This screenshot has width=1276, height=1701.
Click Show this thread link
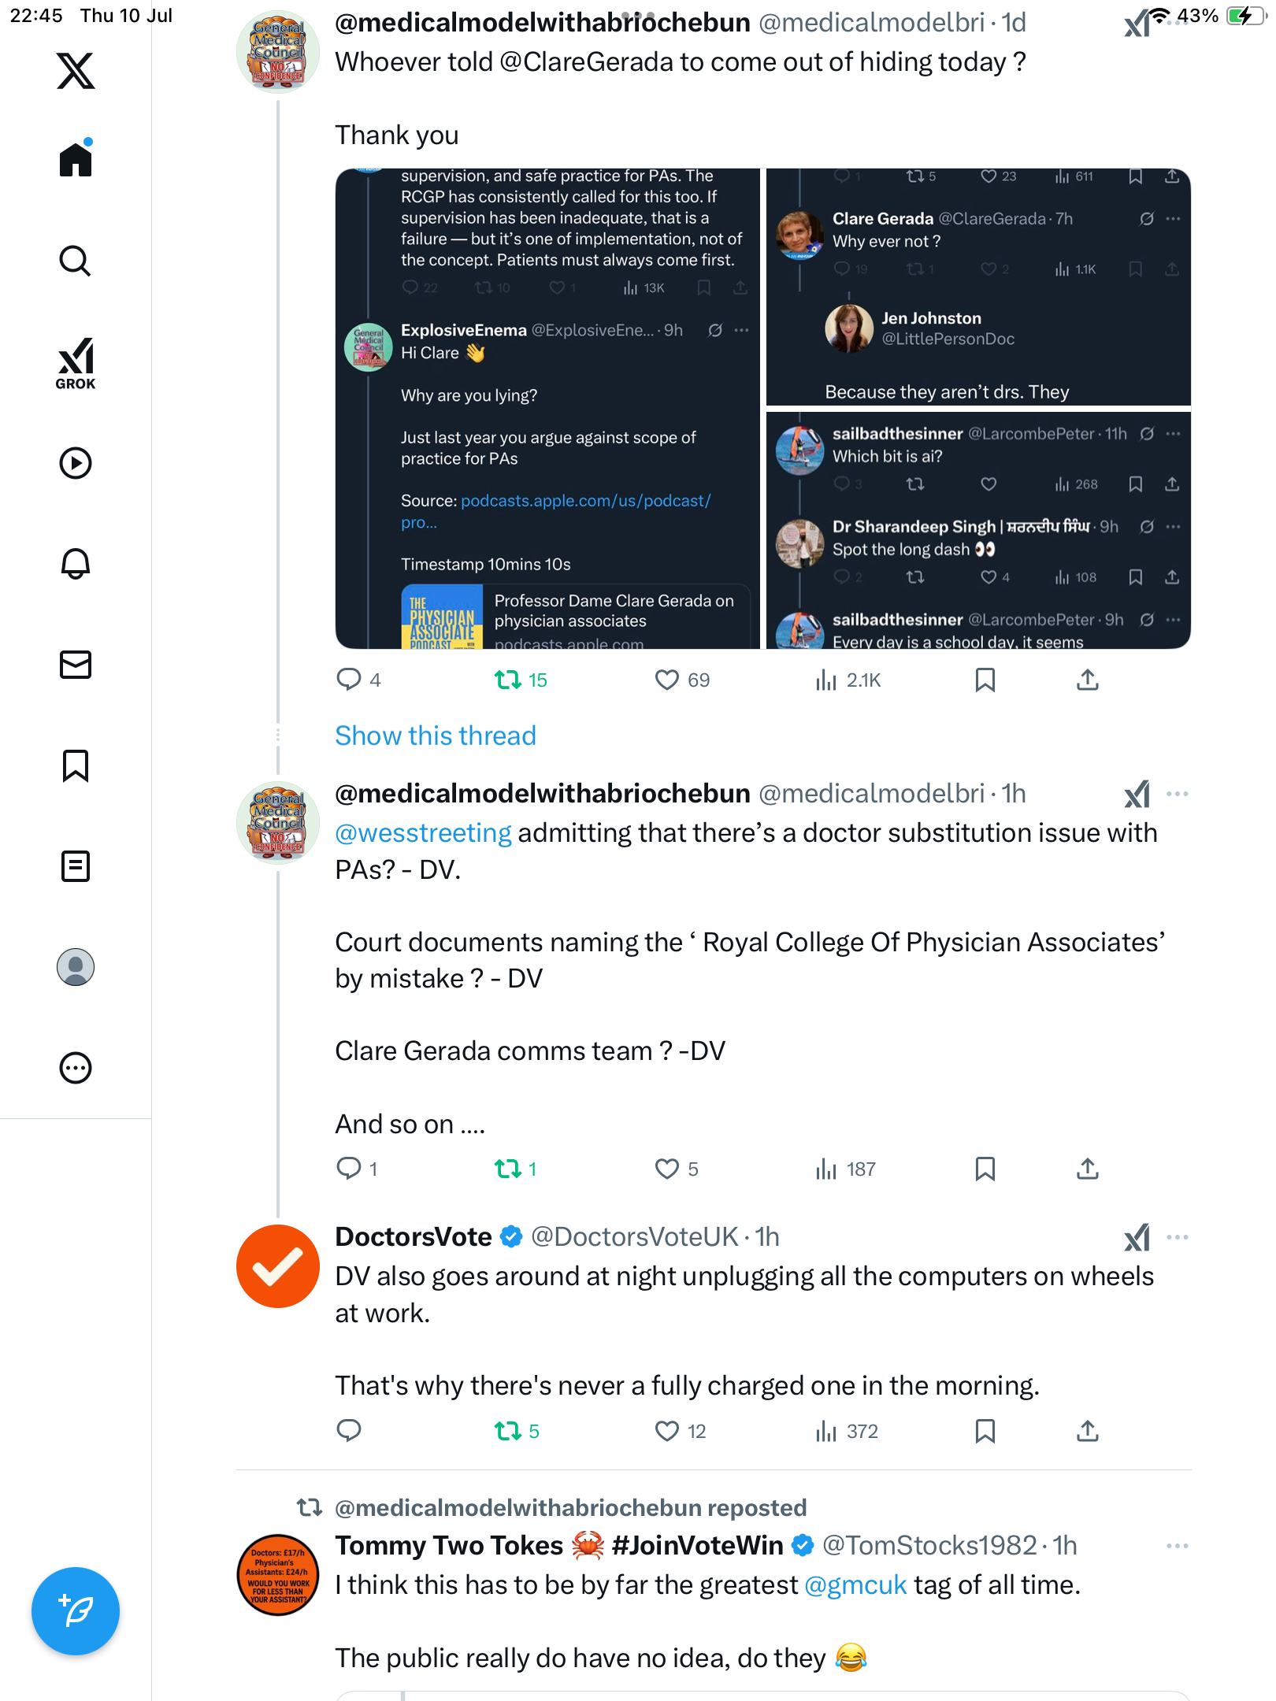[x=436, y=736]
